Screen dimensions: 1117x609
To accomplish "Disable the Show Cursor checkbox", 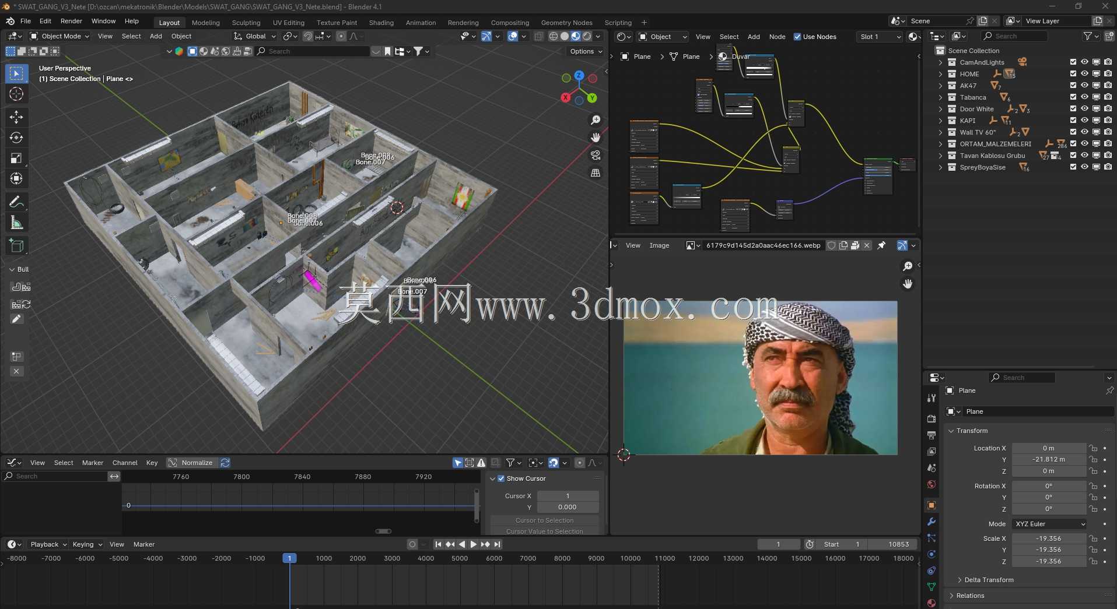I will point(501,478).
